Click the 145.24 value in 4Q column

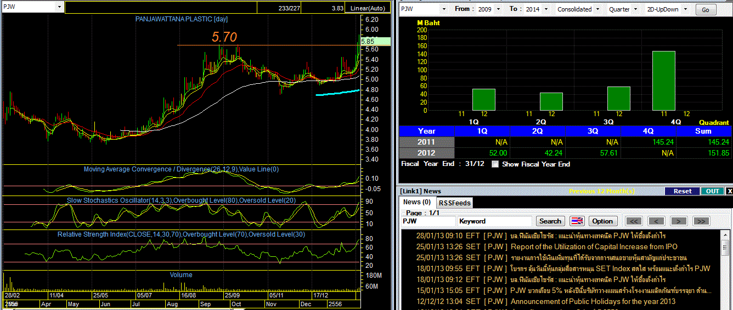[662, 142]
